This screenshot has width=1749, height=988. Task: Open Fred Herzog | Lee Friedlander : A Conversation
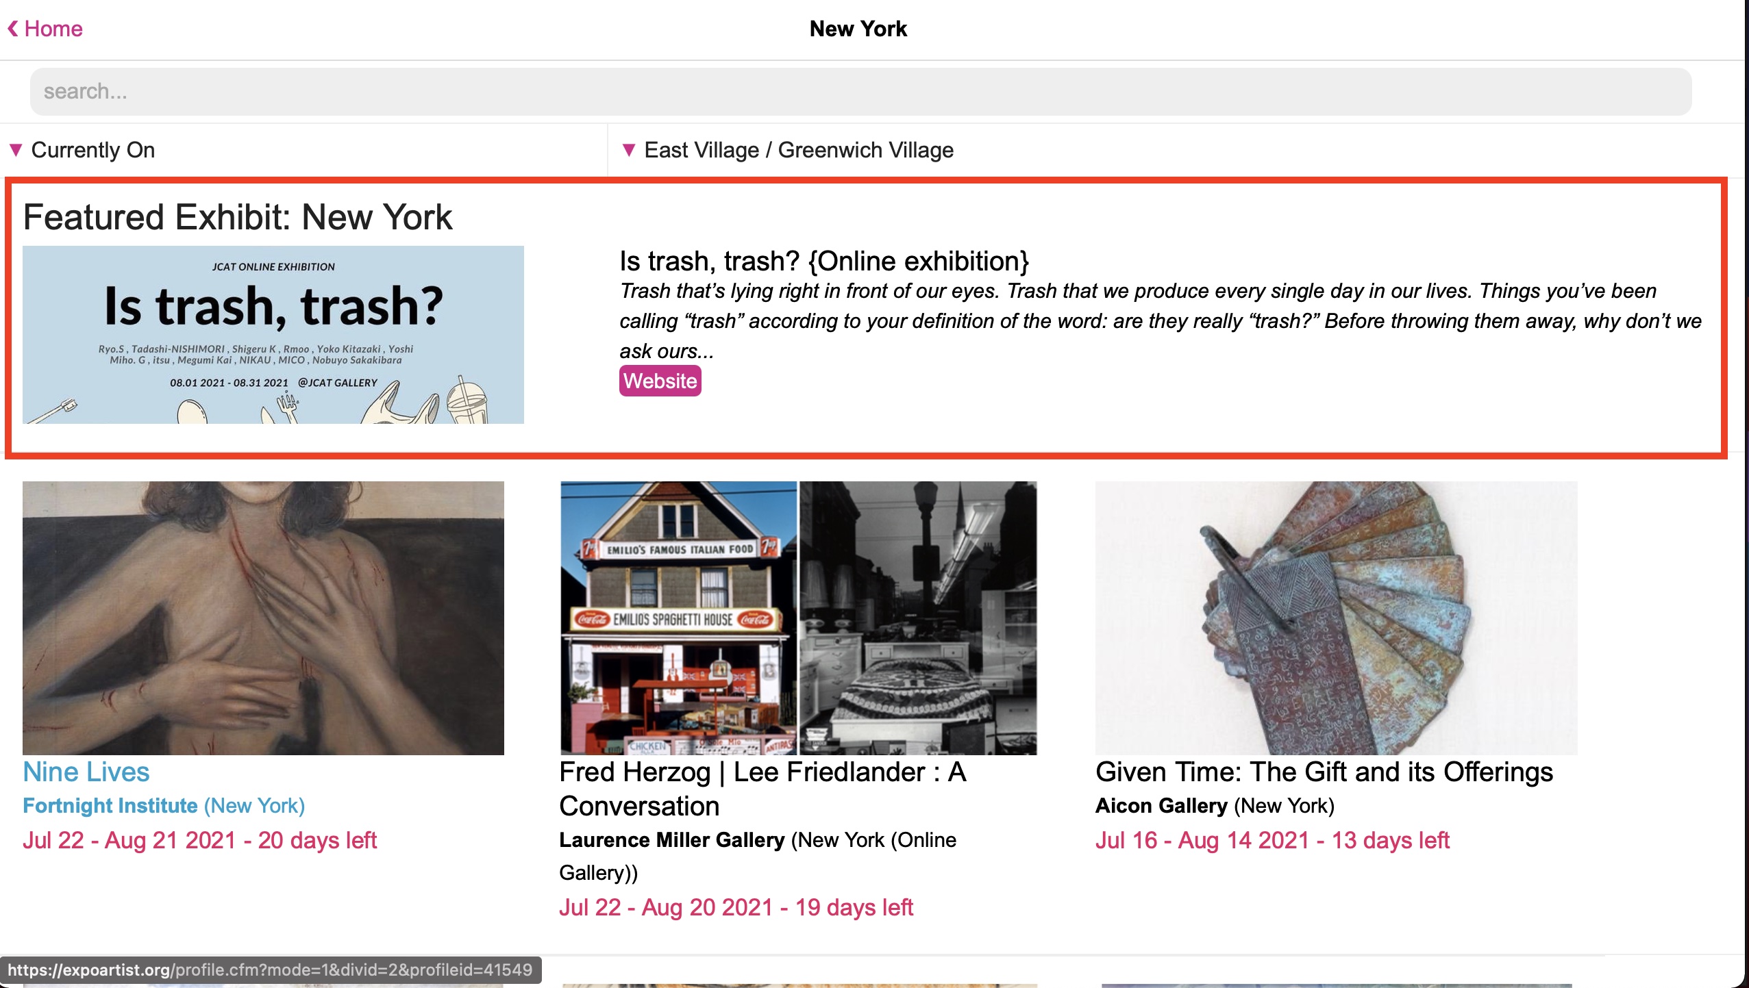click(x=762, y=789)
